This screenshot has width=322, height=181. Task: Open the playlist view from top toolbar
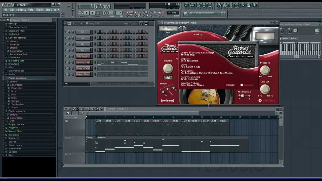tap(186, 6)
